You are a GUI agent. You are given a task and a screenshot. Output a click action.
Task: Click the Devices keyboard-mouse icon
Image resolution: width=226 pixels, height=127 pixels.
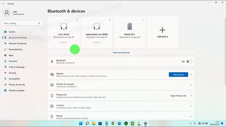52,74
